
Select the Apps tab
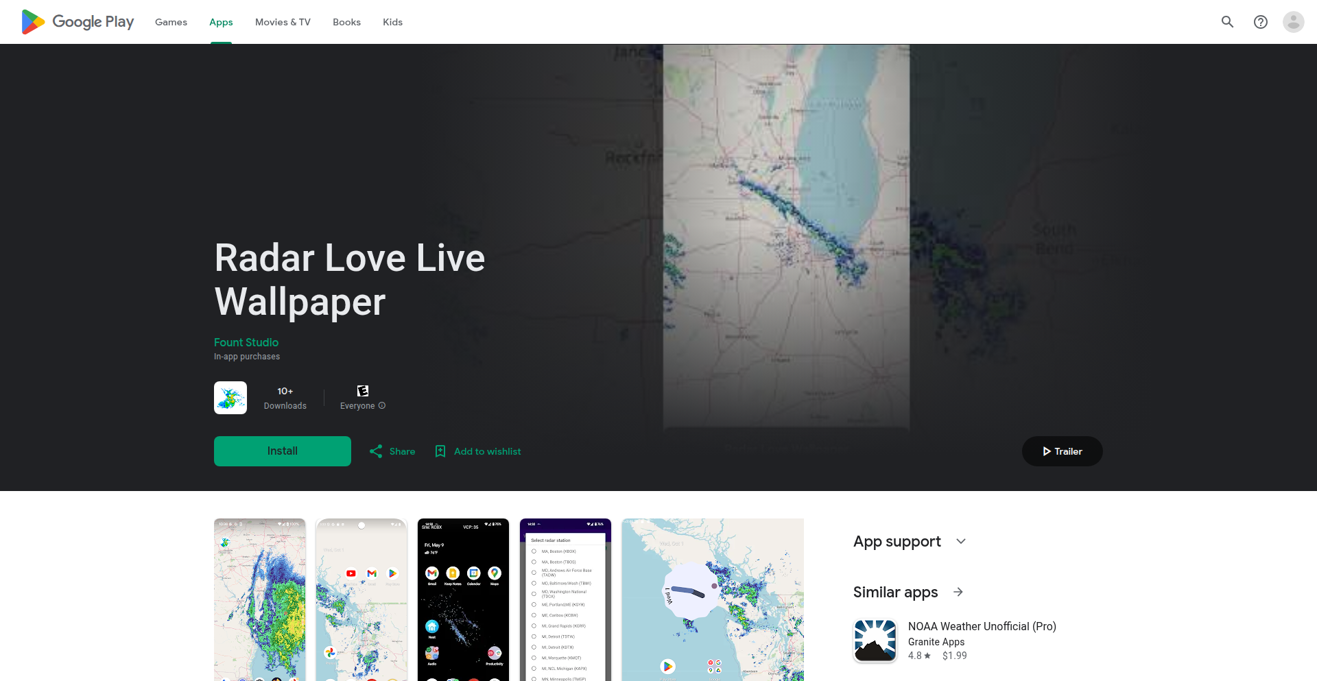pyautogui.click(x=221, y=22)
